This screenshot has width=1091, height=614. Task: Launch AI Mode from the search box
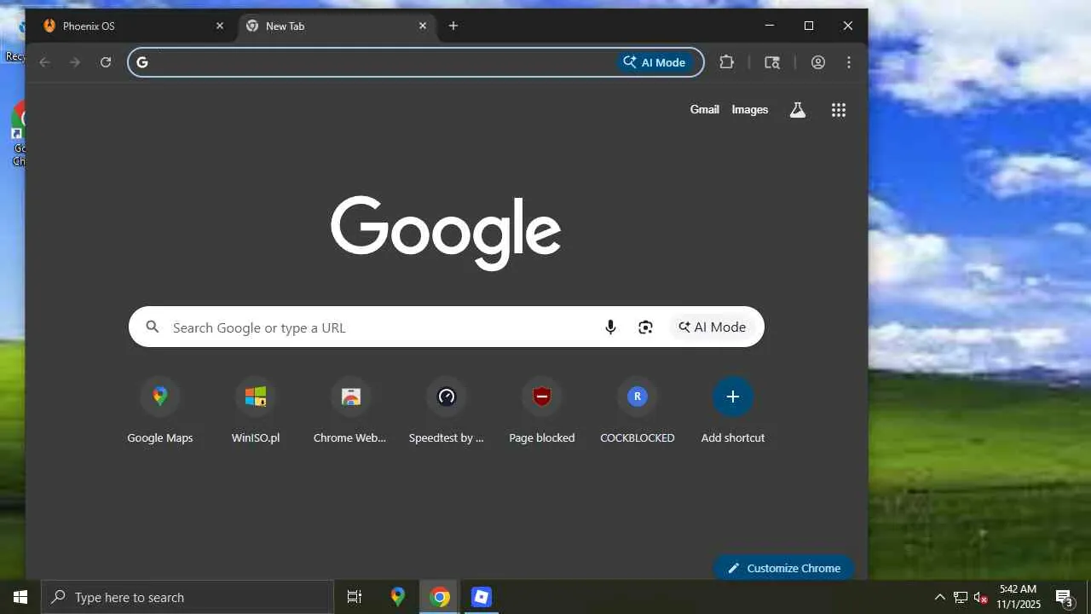(713, 327)
